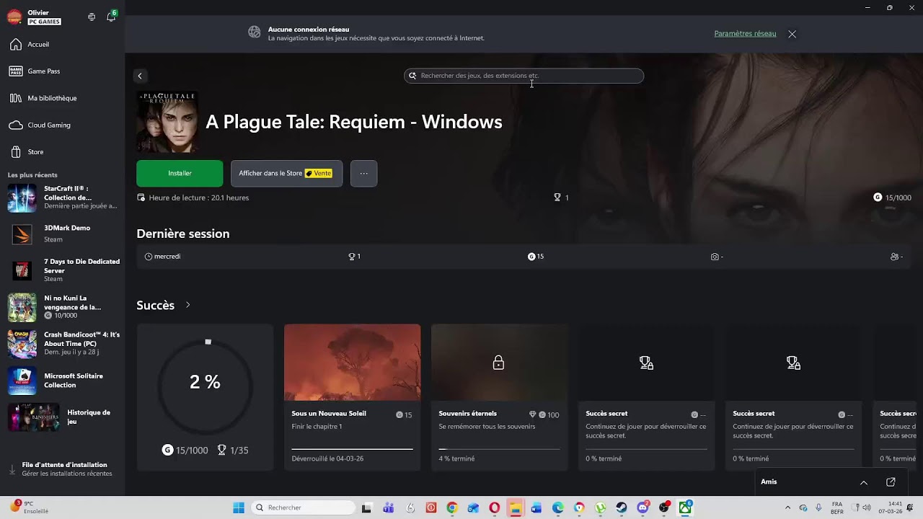Open the Olivier profile avatar
The image size is (923, 519).
pos(14,17)
